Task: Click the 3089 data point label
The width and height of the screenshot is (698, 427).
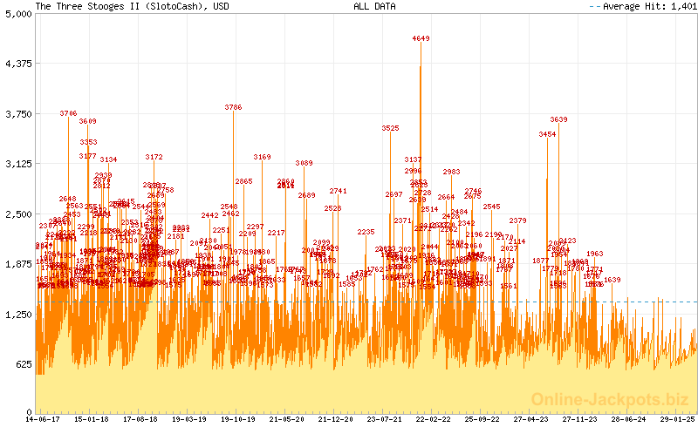Action: pyautogui.click(x=304, y=163)
